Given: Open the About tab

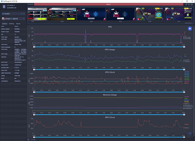Looking at the screenshot, I should [18, 24].
